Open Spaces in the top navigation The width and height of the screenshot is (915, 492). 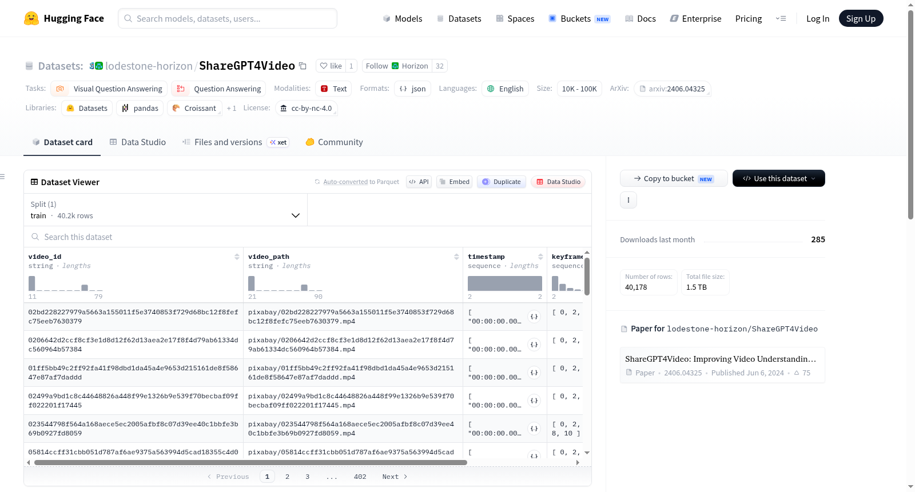(x=515, y=18)
